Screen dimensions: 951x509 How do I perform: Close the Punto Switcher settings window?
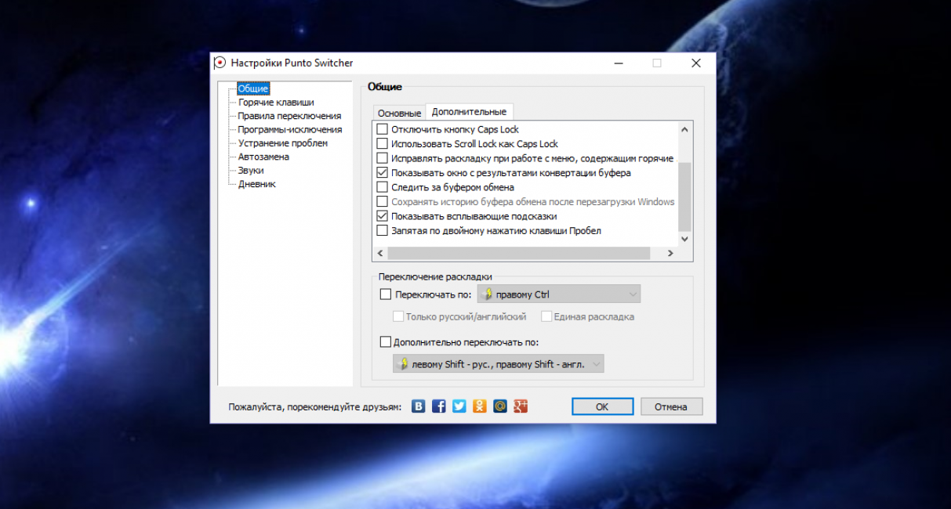[x=695, y=63]
